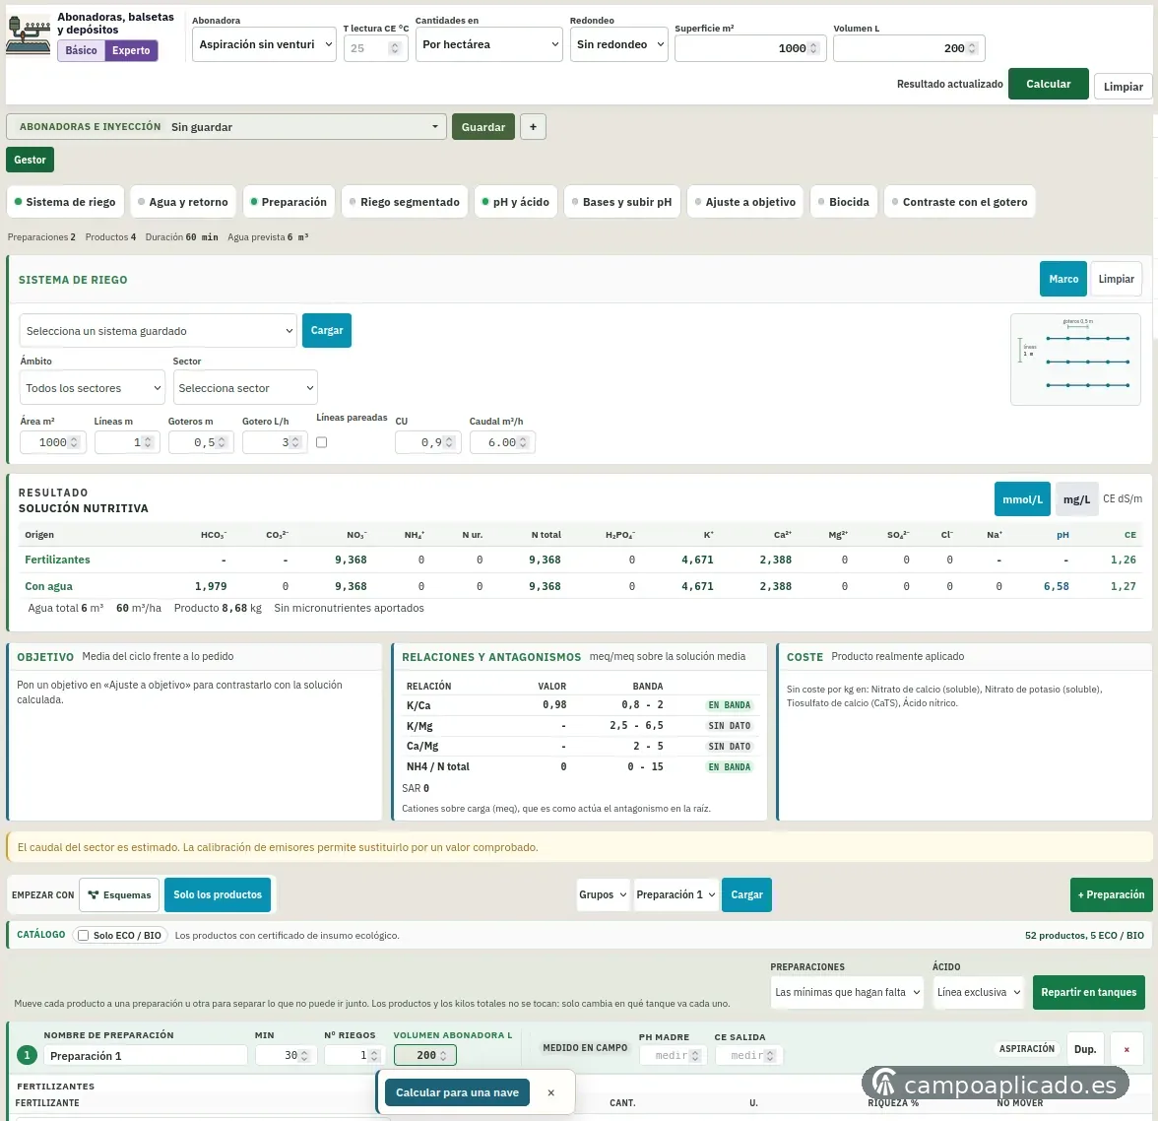The image size is (1158, 1121).
Task: Open the Agua y retorno tab
Action: [182, 202]
